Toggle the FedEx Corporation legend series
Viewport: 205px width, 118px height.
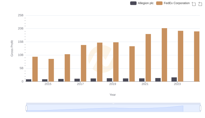point(173,3)
